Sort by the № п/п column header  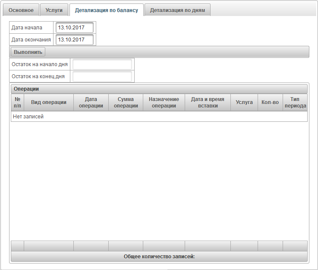[17, 102]
